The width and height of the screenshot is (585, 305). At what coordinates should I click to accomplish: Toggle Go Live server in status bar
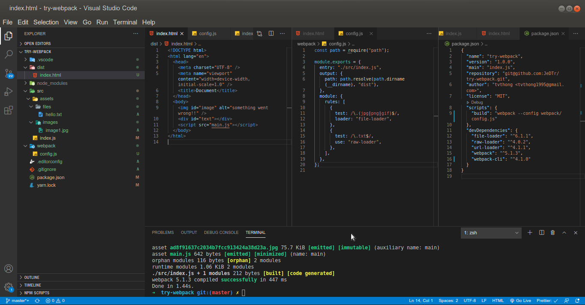coord(520,301)
